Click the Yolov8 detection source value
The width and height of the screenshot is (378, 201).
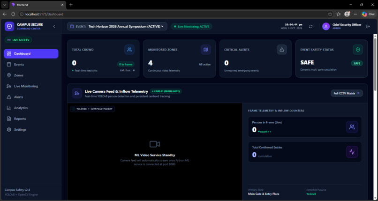pos(311,194)
